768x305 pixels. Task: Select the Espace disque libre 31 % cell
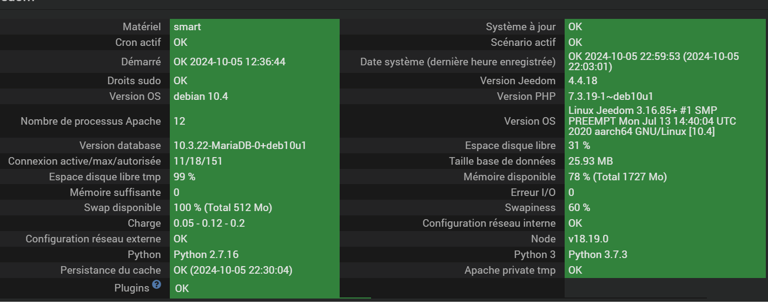(x=665, y=146)
